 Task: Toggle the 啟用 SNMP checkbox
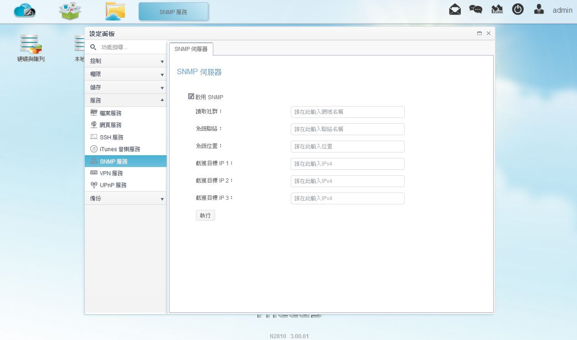click(191, 96)
